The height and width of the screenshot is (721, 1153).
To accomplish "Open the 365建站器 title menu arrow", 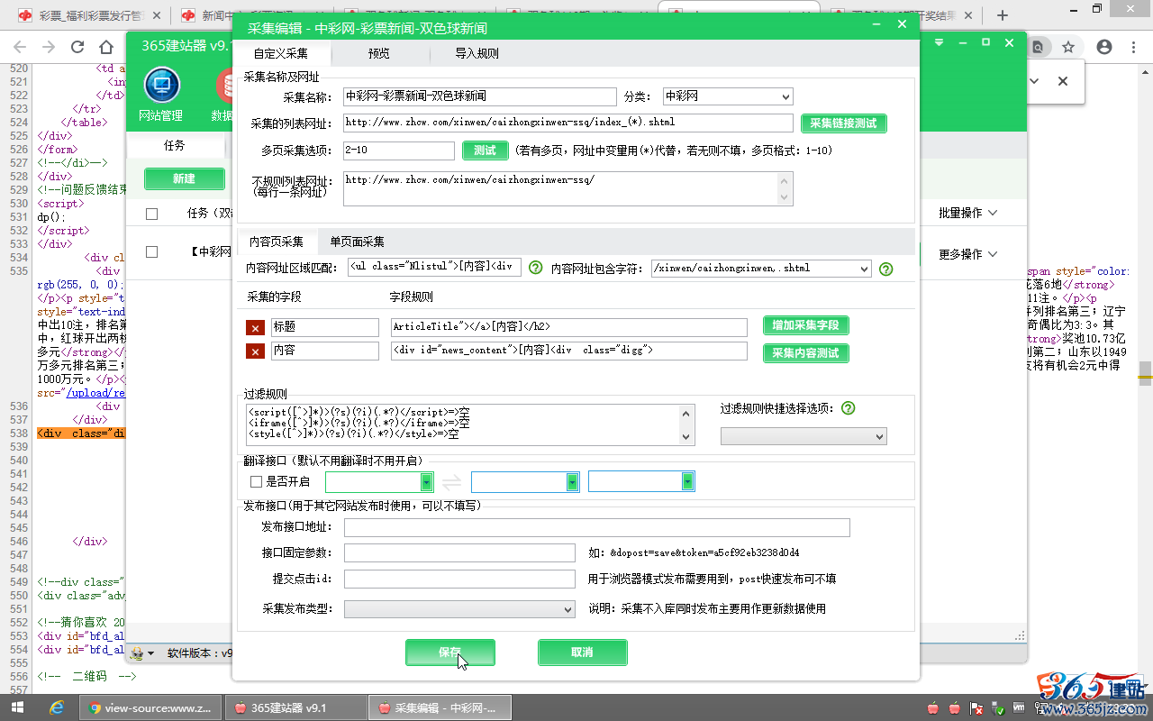I will coord(940,42).
